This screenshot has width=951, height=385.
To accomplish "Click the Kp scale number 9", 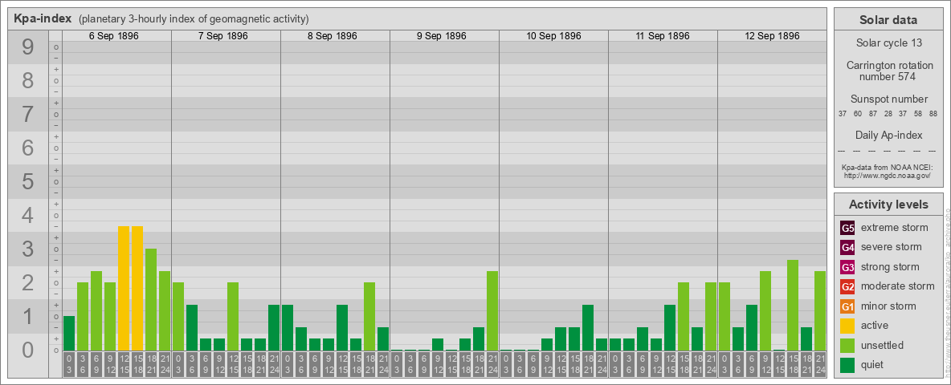I will 27,47.
